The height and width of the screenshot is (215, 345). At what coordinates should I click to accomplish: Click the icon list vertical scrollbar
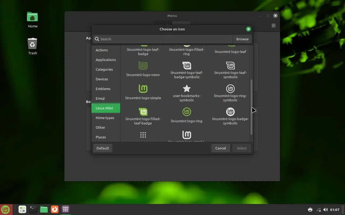[x=251, y=107]
